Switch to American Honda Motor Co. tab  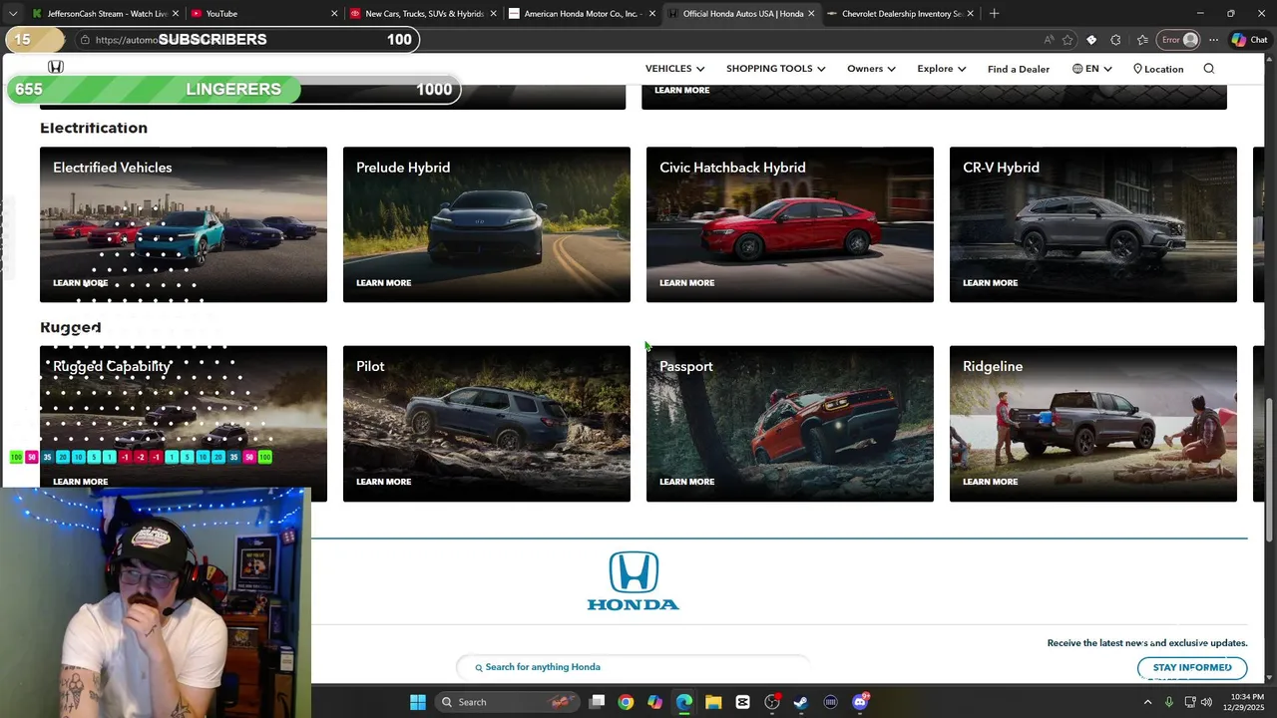581,14
